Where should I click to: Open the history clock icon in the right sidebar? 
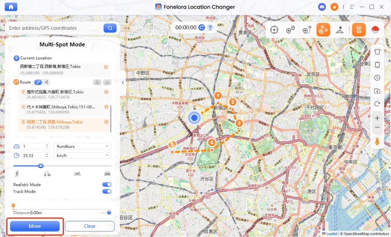377,78
